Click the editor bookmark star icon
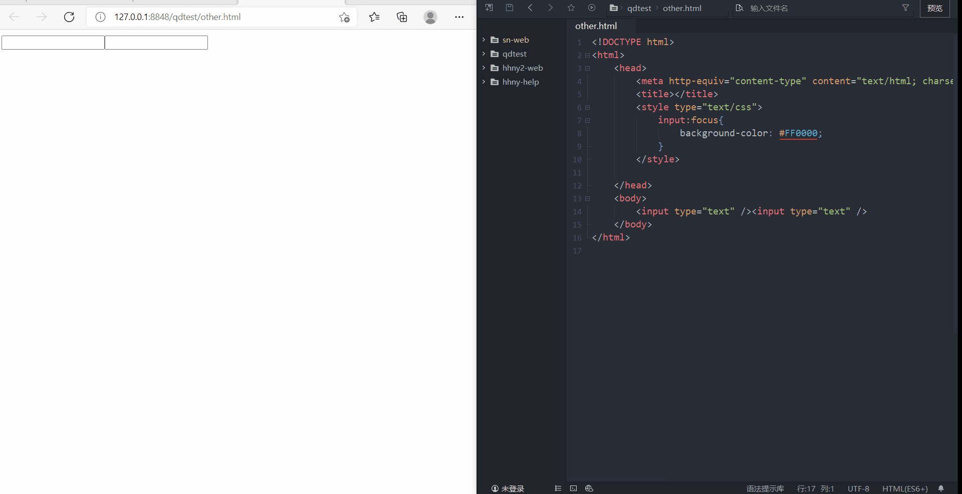This screenshot has width=962, height=494. 571,8
